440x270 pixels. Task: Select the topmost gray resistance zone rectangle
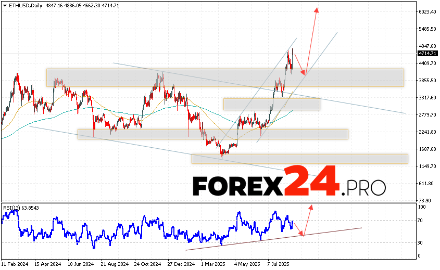(x=225, y=78)
